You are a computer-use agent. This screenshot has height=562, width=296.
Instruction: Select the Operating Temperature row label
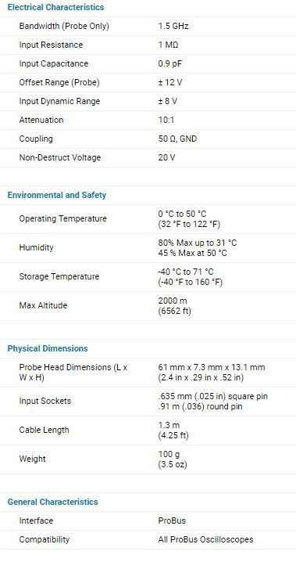pyautogui.click(x=63, y=218)
